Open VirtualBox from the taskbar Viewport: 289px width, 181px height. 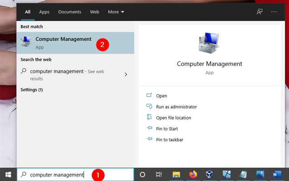point(210,174)
